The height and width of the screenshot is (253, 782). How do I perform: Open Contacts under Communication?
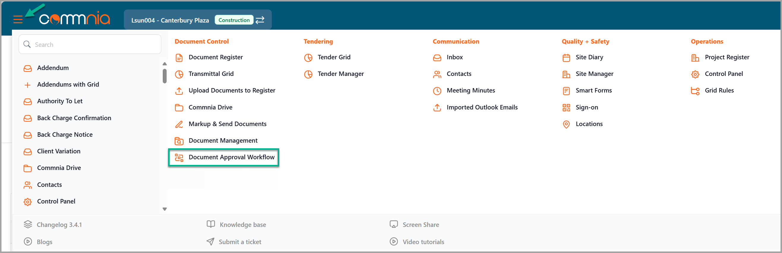click(x=459, y=74)
